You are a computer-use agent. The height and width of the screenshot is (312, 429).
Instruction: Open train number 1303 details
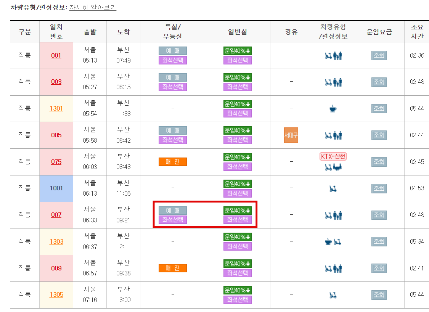tap(56, 241)
